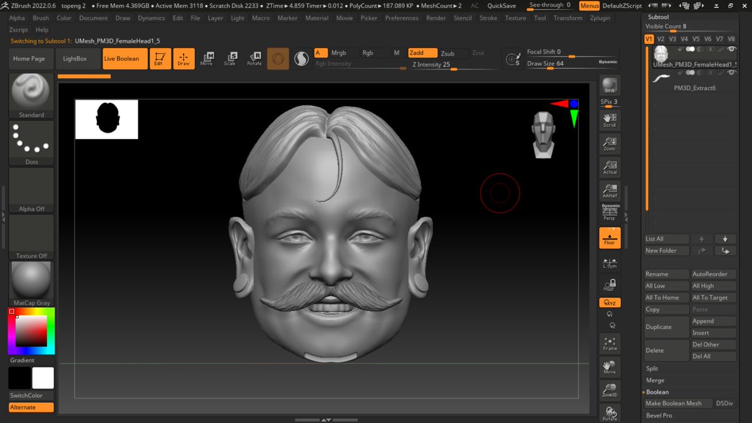752x423 pixels.
Task: Click the Frame view icon
Action: point(609,342)
